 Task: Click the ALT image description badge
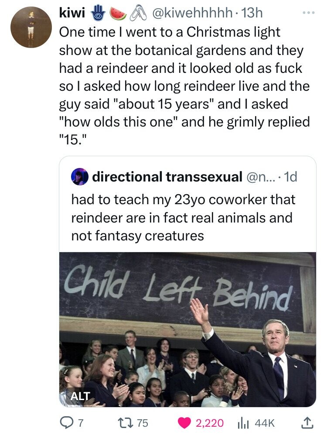(x=80, y=396)
